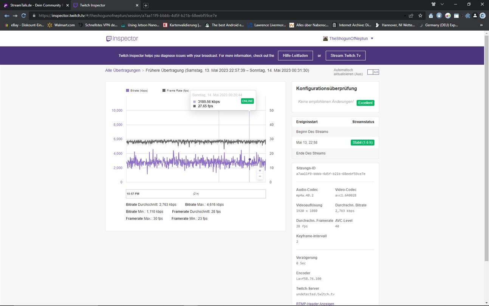Open the browser extensions puzzle icon

tap(467, 16)
